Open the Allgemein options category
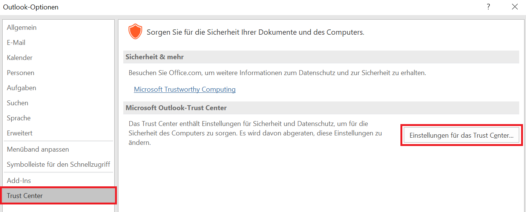 (21, 28)
